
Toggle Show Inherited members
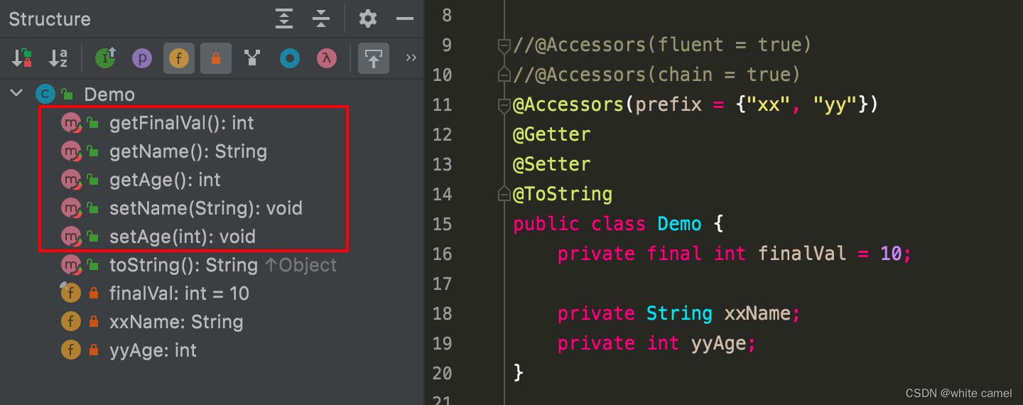pyautogui.click(x=105, y=58)
